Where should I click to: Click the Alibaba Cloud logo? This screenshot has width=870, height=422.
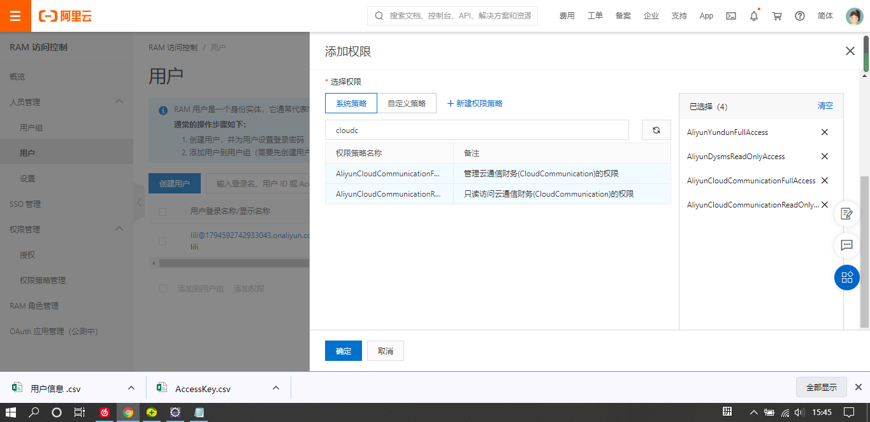click(65, 16)
